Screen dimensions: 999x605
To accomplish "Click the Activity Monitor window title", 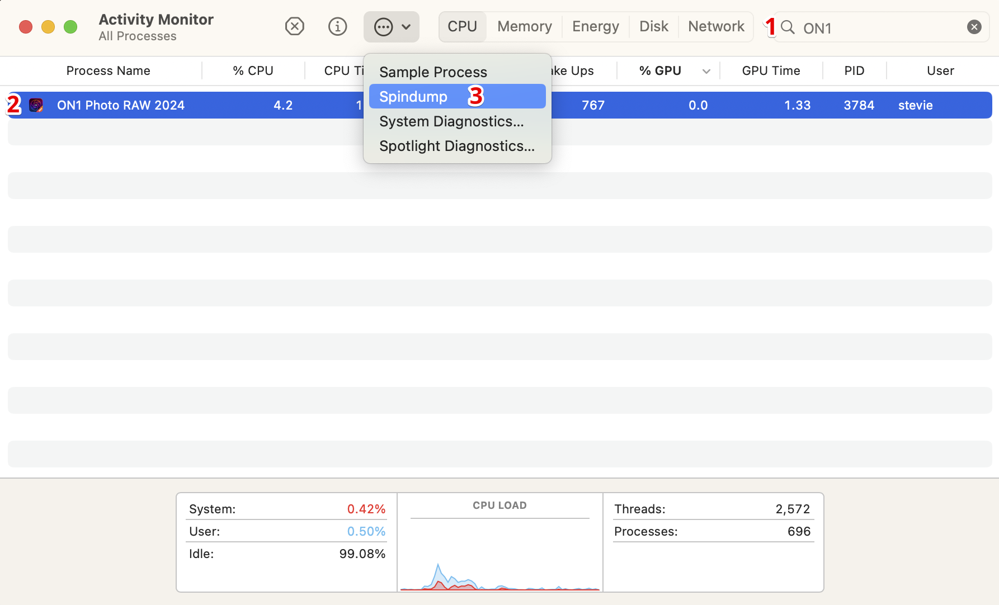I will tap(156, 20).
